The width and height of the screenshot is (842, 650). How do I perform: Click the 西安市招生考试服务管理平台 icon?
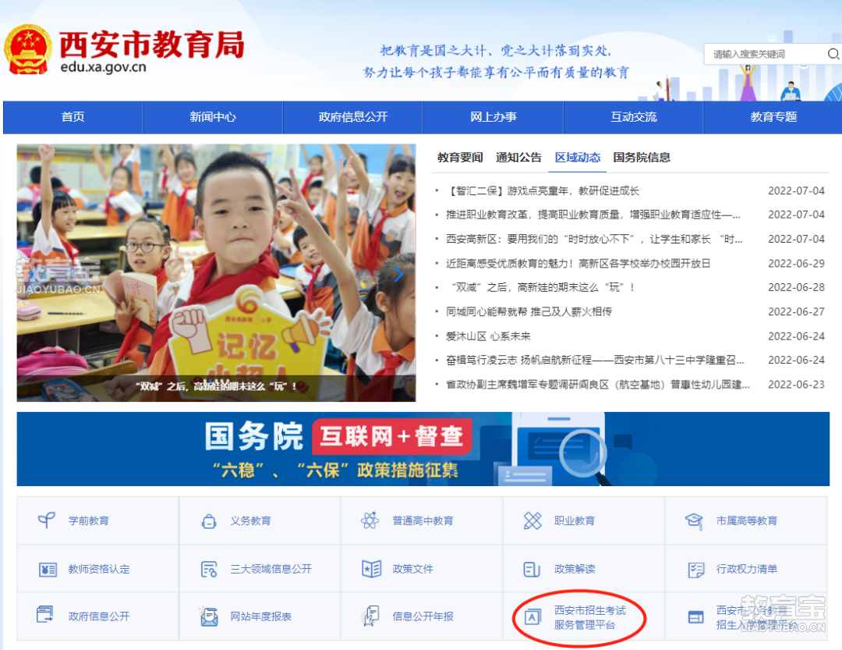point(532,617)
